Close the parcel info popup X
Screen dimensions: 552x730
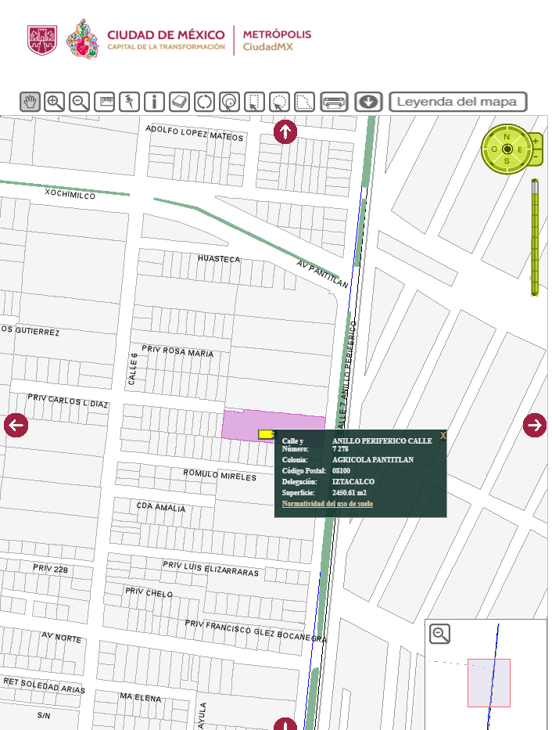click(443, 435)
